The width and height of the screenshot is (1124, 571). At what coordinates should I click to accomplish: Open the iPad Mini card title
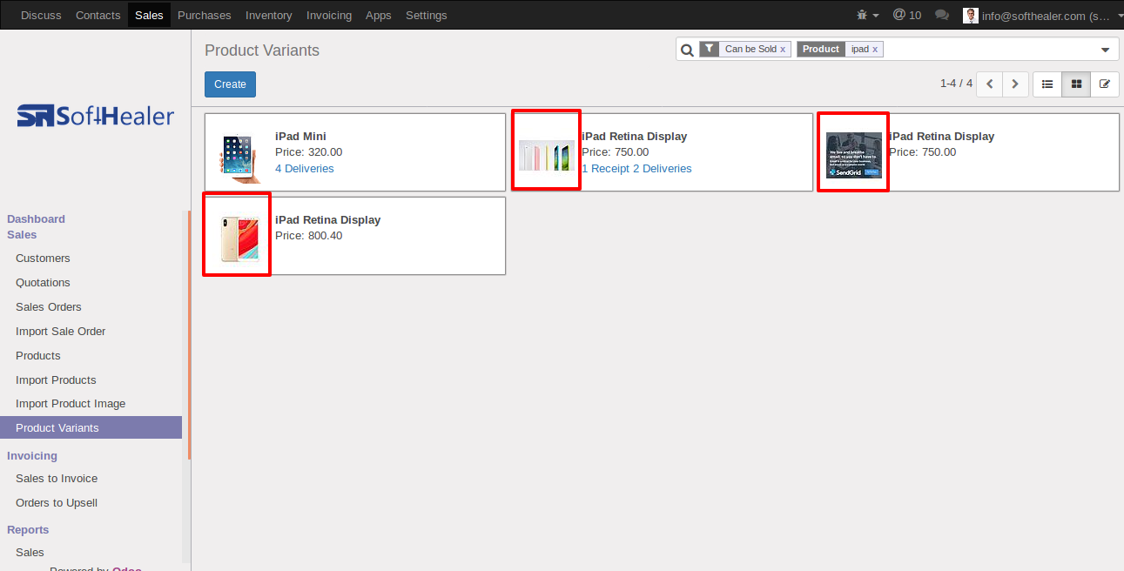[300, 137]
